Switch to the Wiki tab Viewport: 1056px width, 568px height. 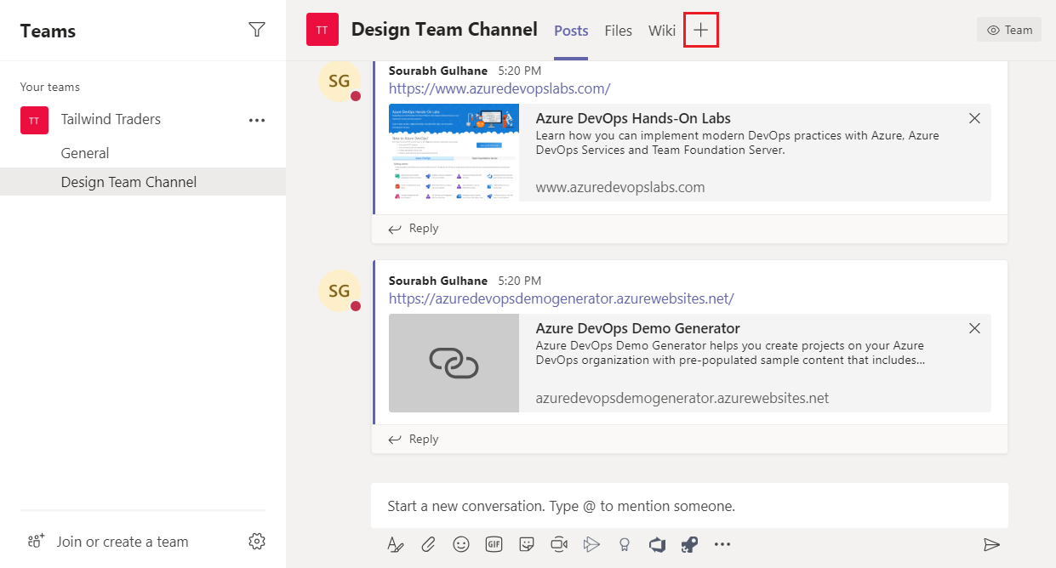(x=662, y=31)
